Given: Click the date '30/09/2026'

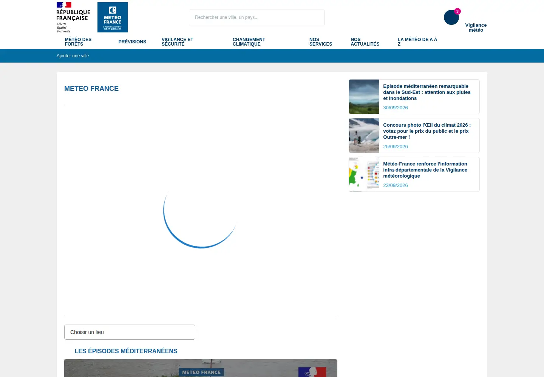Looking at the screenshot, I should (x=396, y=108).
